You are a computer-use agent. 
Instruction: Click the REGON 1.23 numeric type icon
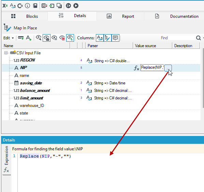tap(16, 60)
